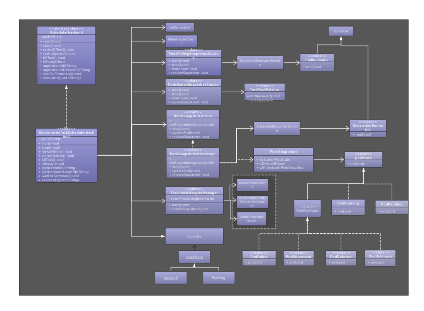Image resolution: width=424 pixels, height=311 pixels.
Task: Select the PodSuccessed class header
Action: tap(298, 255)
